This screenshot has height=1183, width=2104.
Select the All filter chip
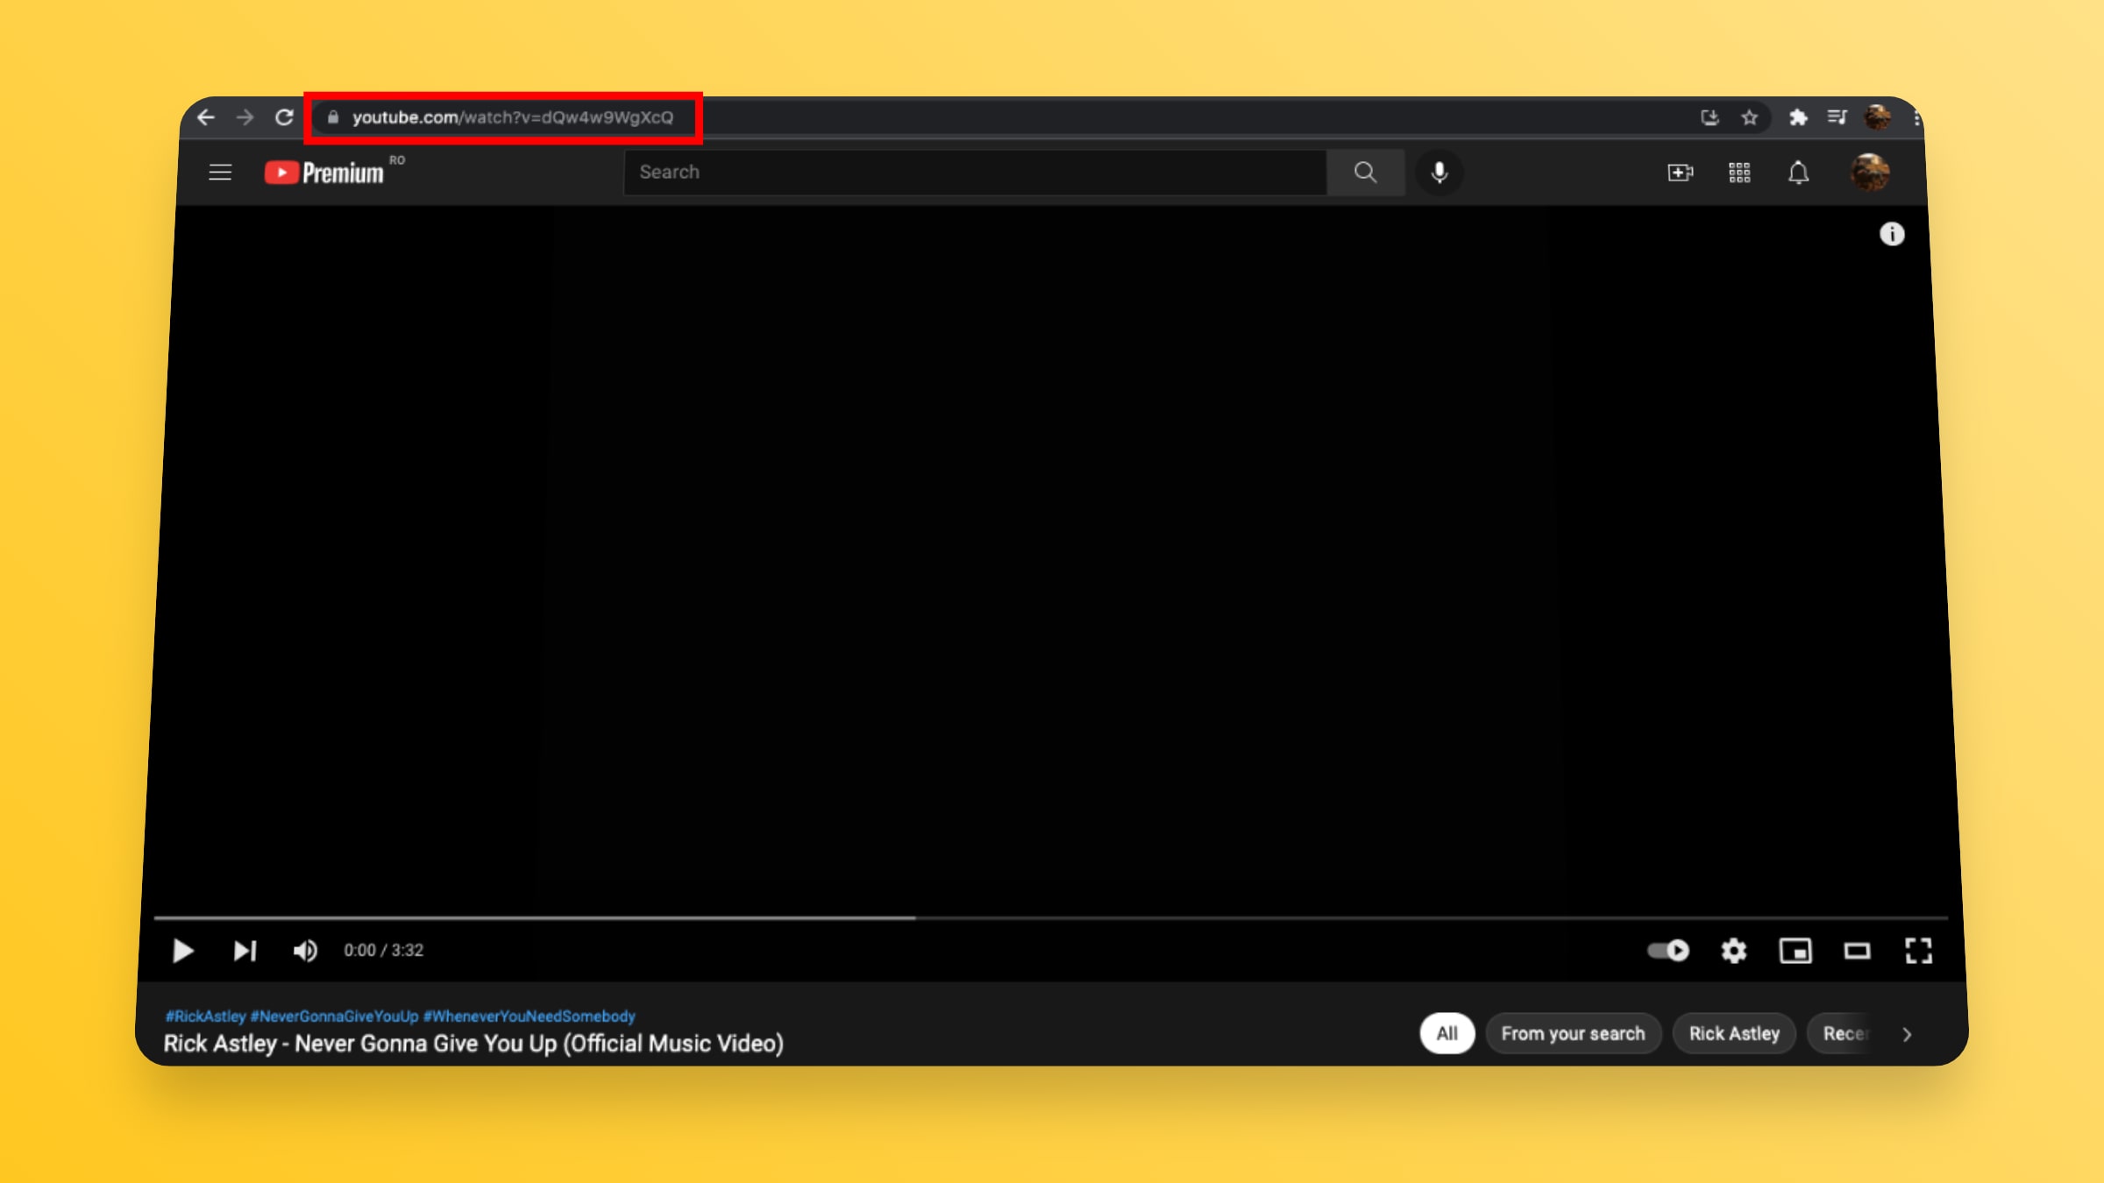pyautogui.click(x=1446, y=1034)
